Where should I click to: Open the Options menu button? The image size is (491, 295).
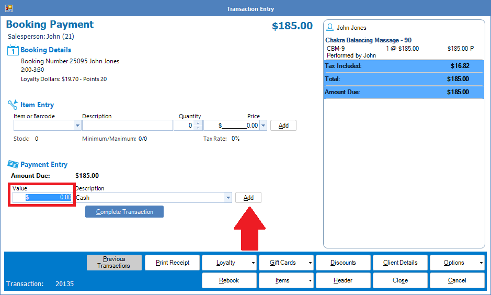click(457, 263)
